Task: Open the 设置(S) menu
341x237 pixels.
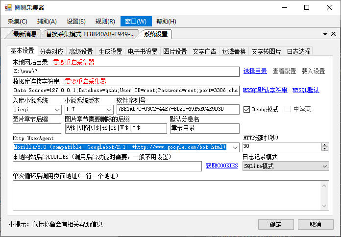Action: click(x=76, y=22)
